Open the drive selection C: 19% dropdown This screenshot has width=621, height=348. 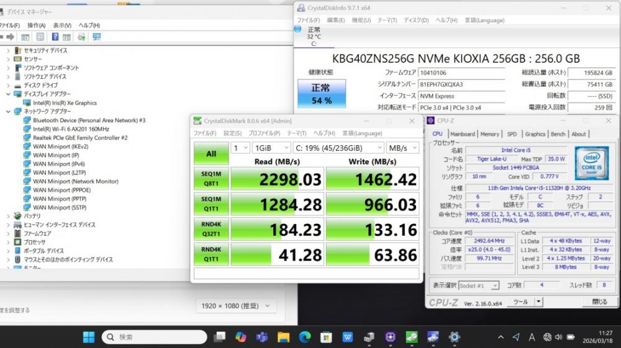click(339, 148)
